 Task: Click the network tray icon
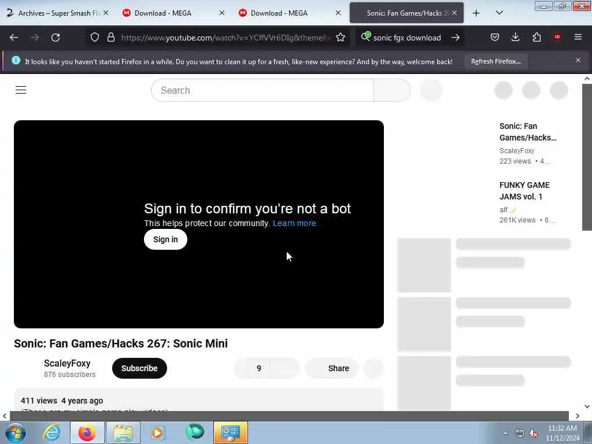(x=520, y=434)
